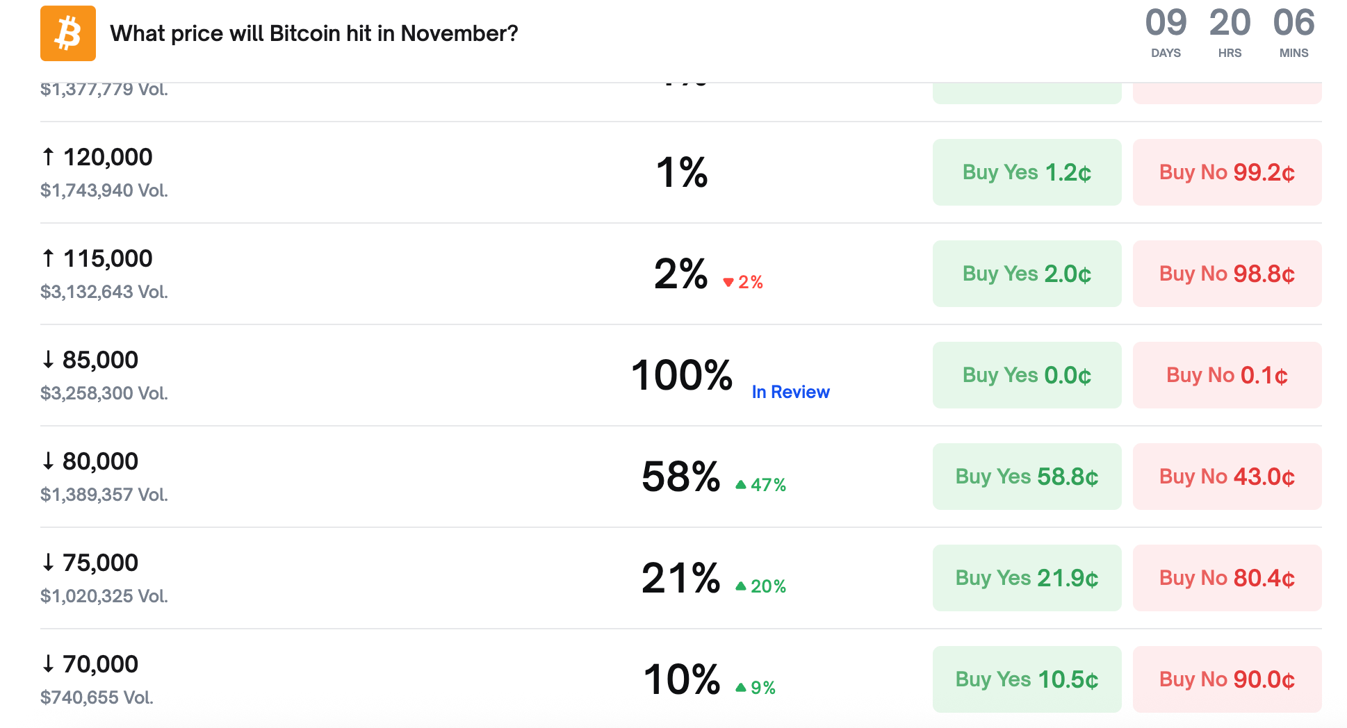Choose Buy No 98.8¢ for 115,000
The image size is (1347, 728).
tap(1227, 274)
